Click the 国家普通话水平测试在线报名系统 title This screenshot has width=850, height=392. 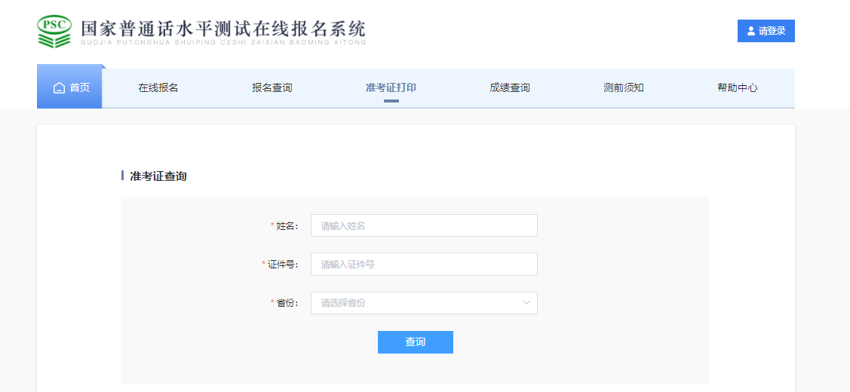[x=223, y=28]
